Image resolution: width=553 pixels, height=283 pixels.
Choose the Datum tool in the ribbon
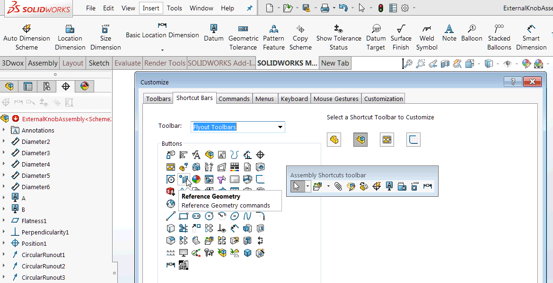(x=214, y=33)
